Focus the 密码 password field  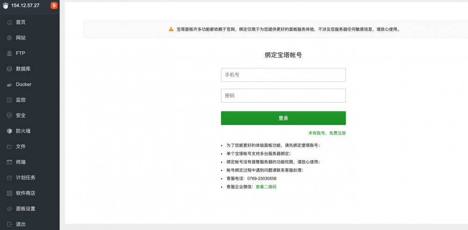283,96
